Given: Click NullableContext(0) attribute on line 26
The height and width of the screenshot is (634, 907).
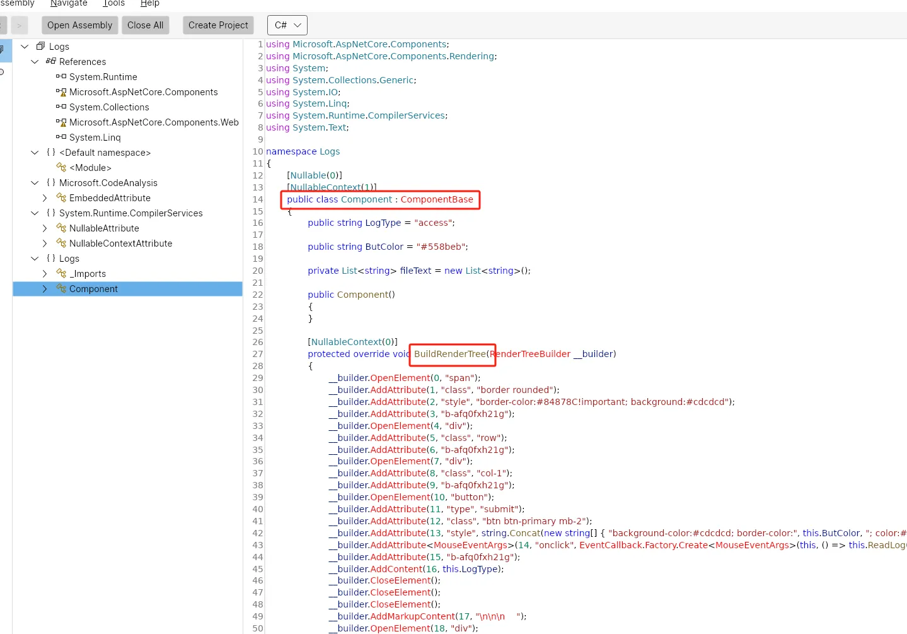Looking at the screenshot, I should 352,342.
